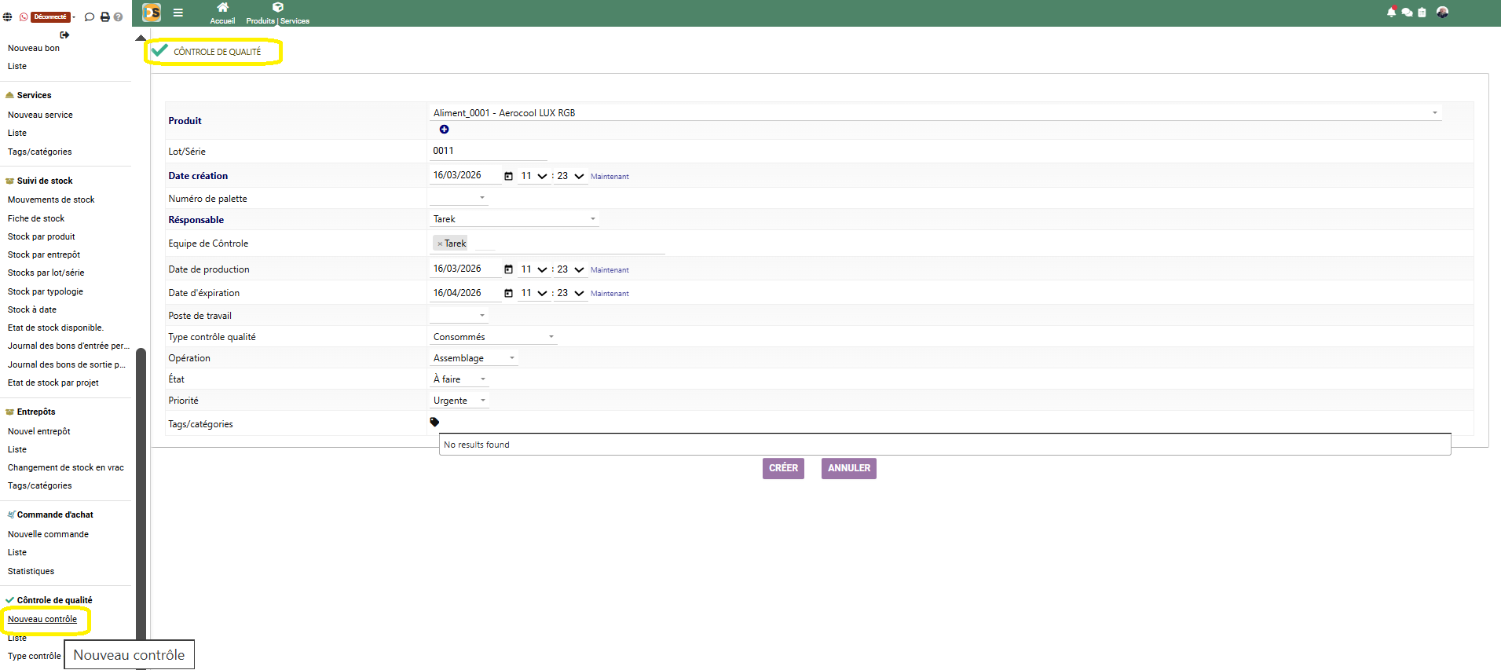Toggle the hamburger menu button

178,13
